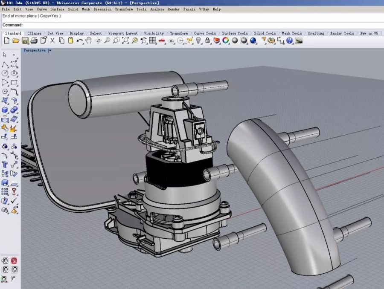Select the Polyline tool in left sidebar
Image resolution: width=384 pixels, height=289 pixels.
[5, 64]
